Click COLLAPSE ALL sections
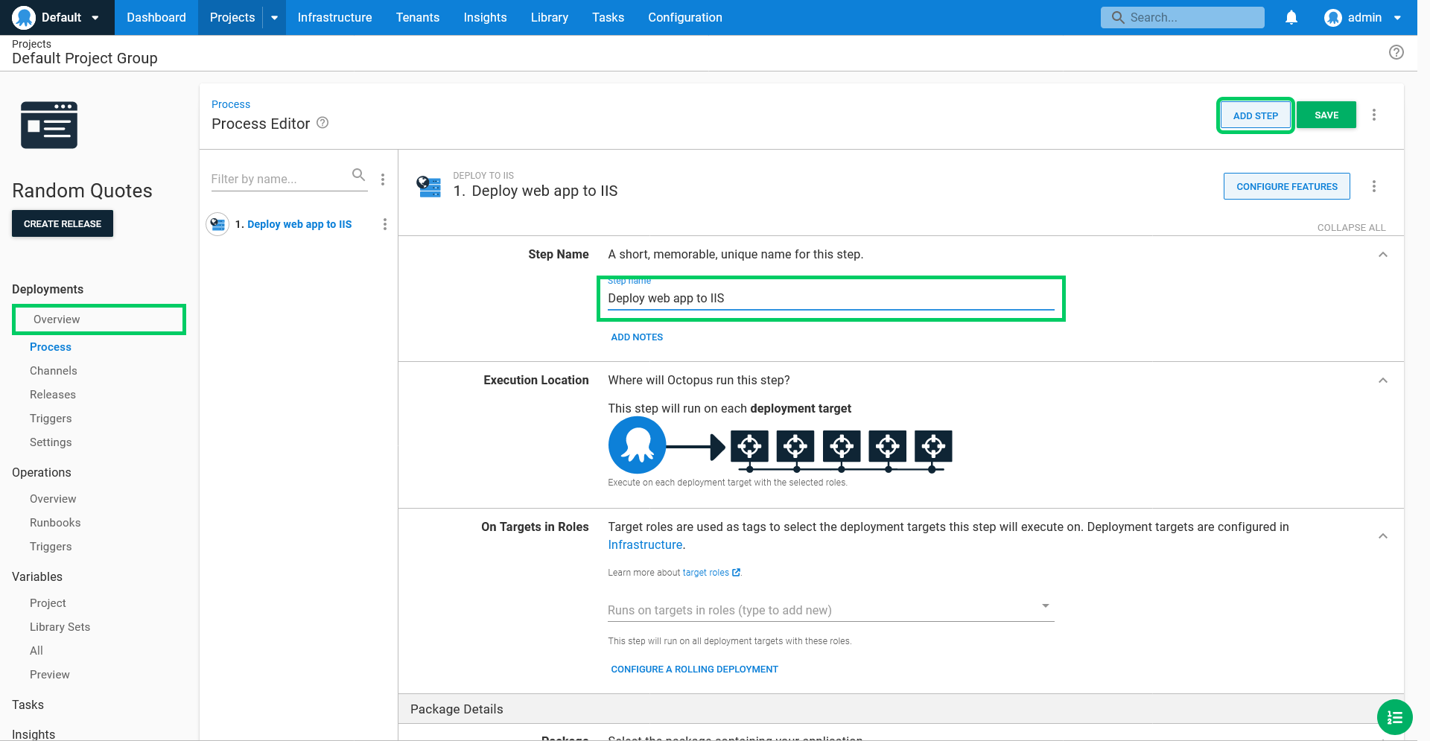 [1351, 227]
